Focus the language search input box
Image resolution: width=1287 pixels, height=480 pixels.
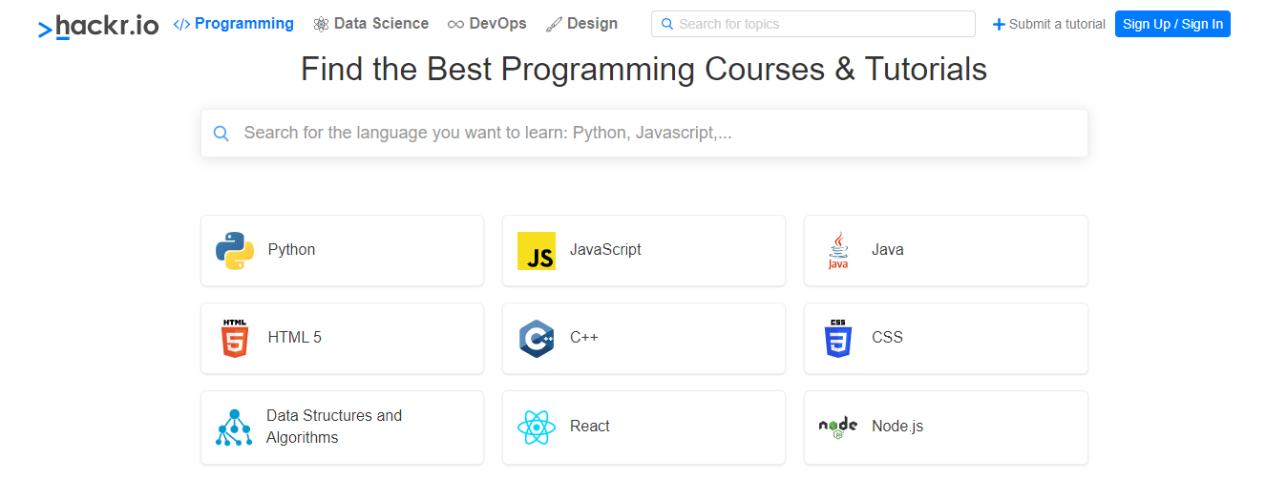pos(644,133)
